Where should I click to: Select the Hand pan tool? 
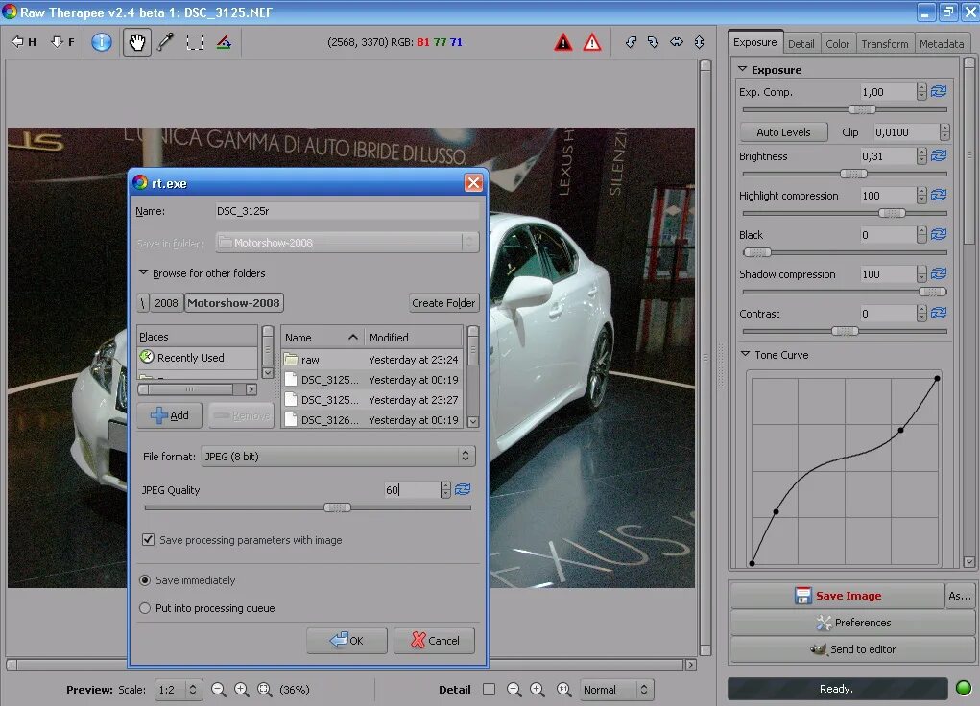click(x=137, y=42)
